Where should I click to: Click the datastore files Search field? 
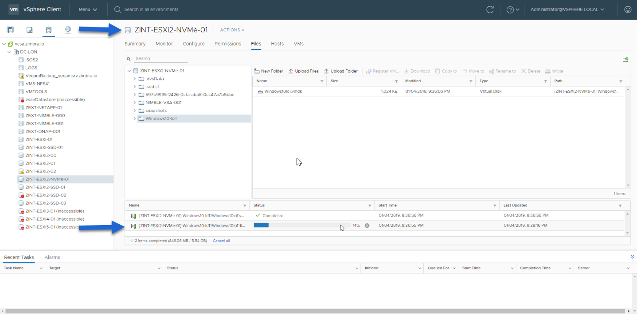[161, 58]
